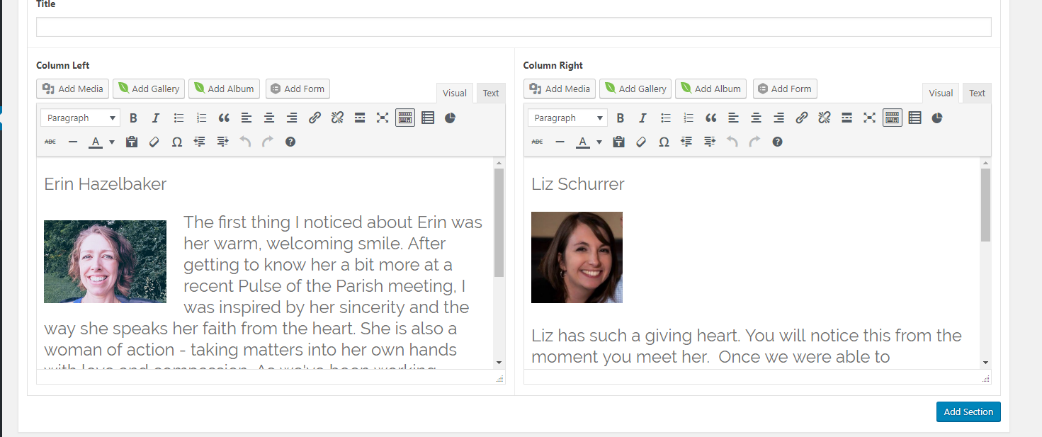The image size is (1042, 437).
Task: Open keyboard shortcuts help in Column Right
Action: click(x=777, y=142)
